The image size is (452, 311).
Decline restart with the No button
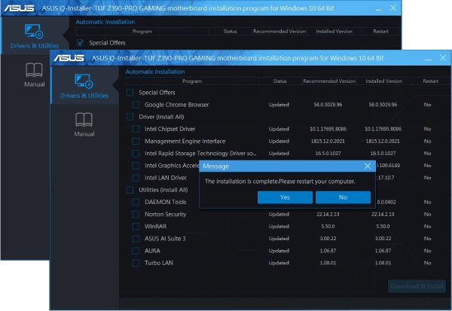click(x=343, y=197)
